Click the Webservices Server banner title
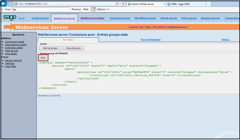 [42, 27]
